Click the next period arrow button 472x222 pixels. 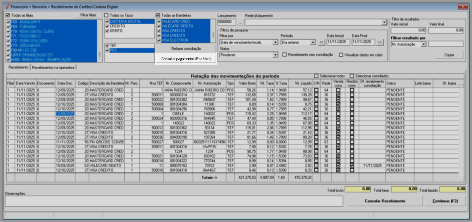click(x=380, y=42)
